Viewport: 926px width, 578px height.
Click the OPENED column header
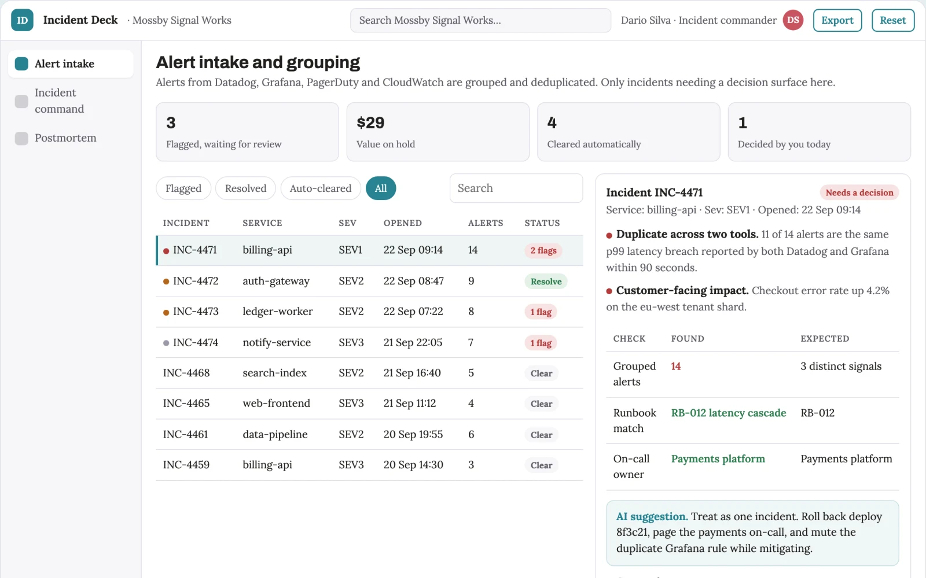click(403, 223)
